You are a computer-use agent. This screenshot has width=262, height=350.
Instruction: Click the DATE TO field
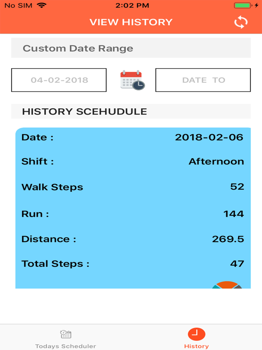(202, 80)
